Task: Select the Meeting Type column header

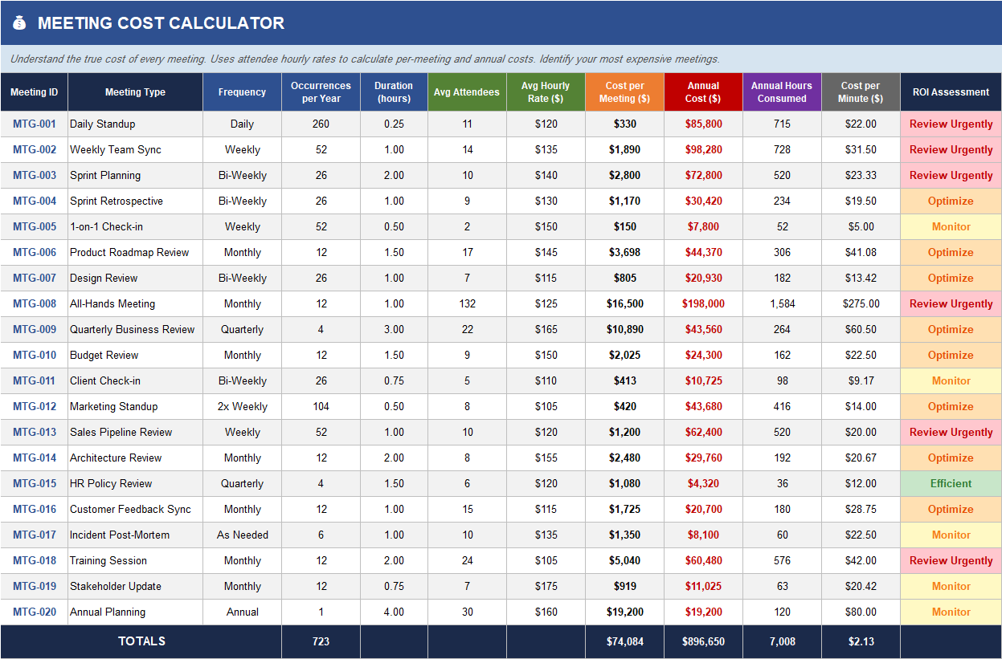Action: 134,91
